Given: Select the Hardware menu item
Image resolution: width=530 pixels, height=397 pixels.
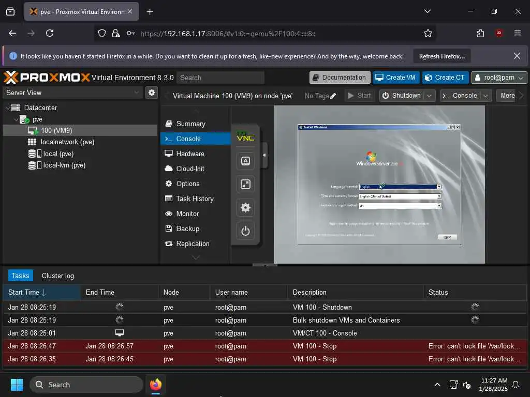Looking at the screenshot, I should [196, 154].
